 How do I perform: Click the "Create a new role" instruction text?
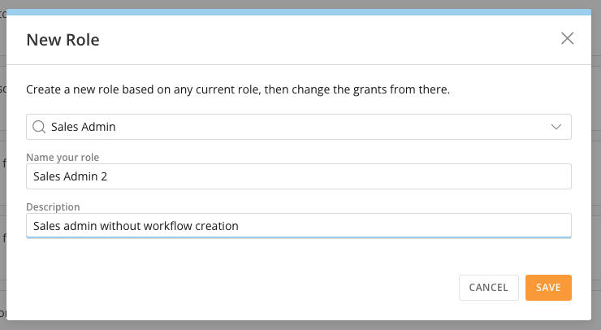coord(238,89)
